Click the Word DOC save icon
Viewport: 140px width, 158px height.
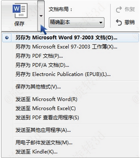coord(20,11)
